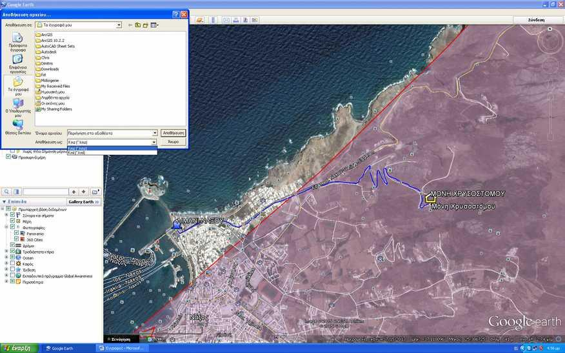
Task: Click the Άκυρο cancel button
Action: (x=173, y=142)
